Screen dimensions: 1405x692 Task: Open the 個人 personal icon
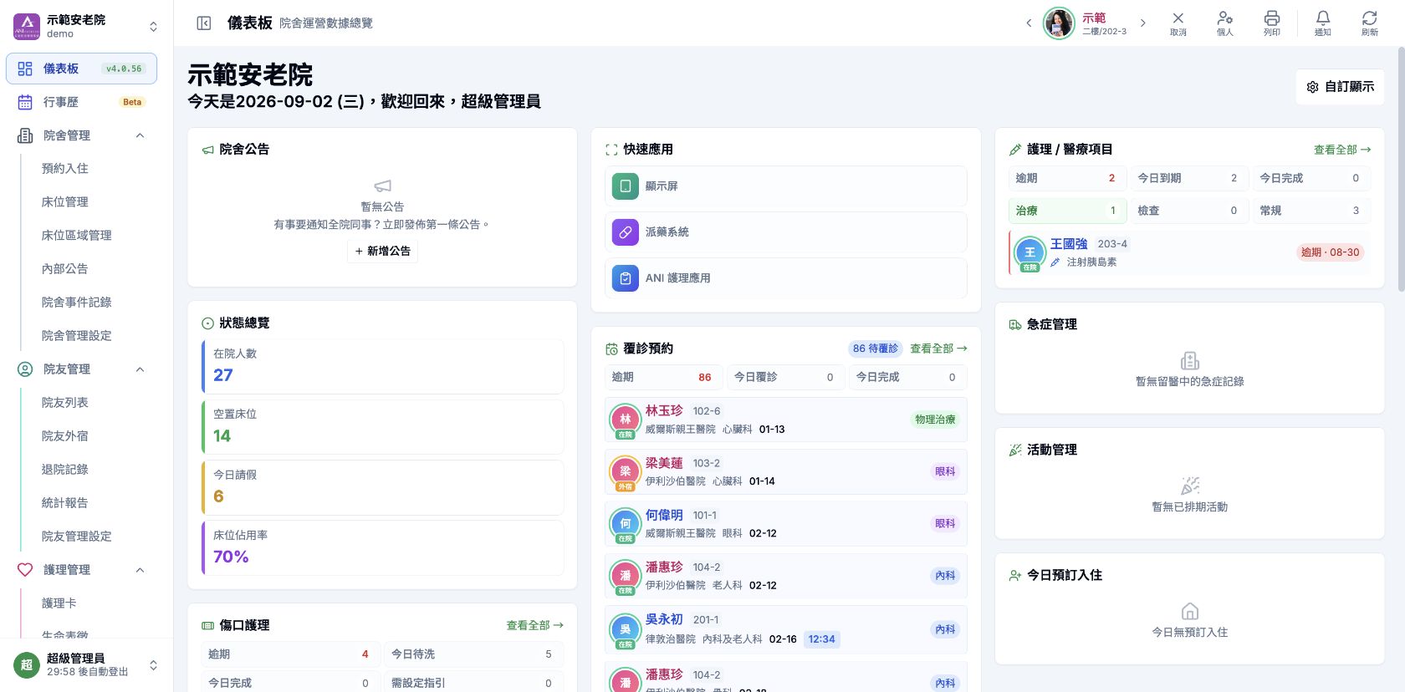coord(1224,23)
